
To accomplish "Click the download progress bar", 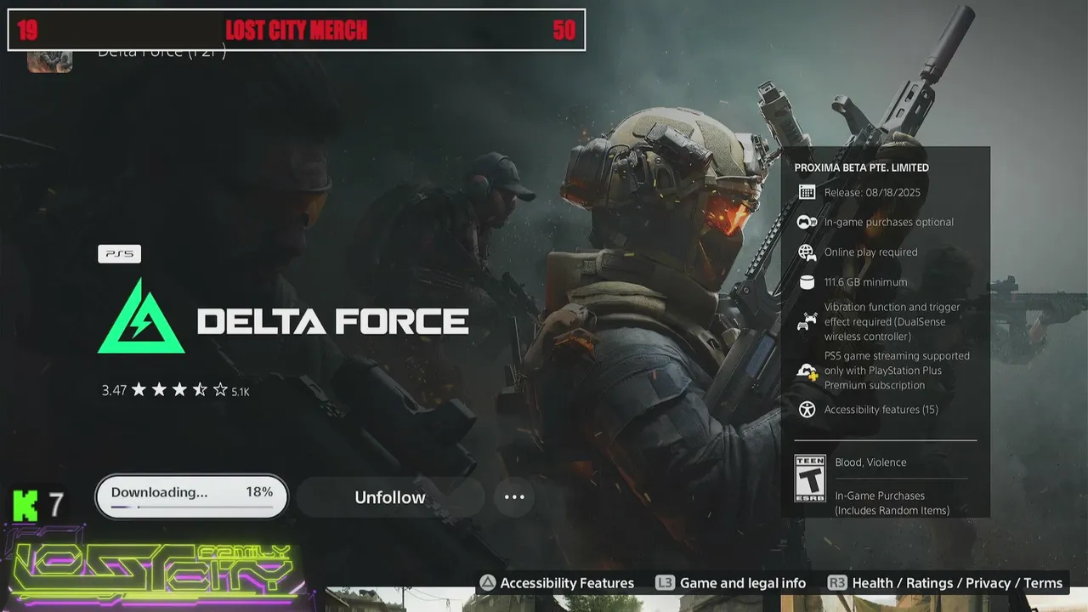I will (191, 507).
